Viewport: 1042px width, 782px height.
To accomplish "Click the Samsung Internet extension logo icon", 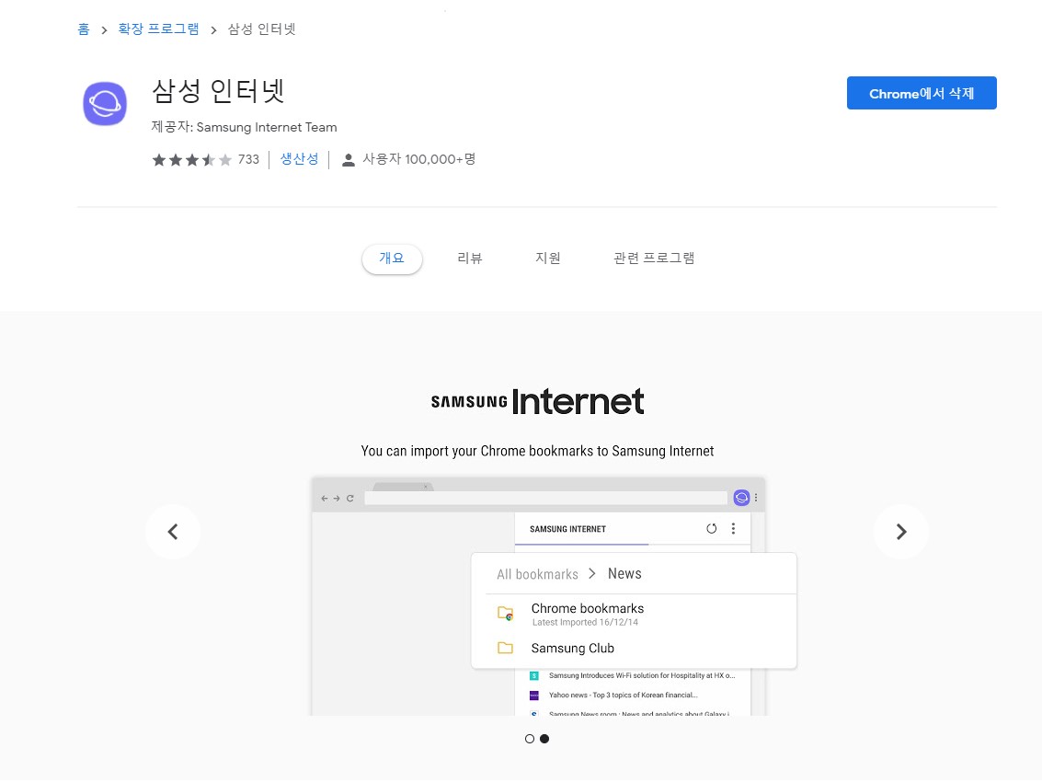I will [x=105, y=104].
